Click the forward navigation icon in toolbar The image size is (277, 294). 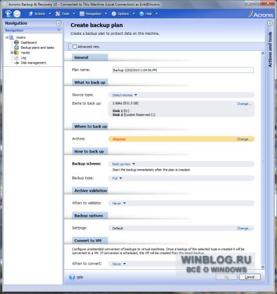17,14
